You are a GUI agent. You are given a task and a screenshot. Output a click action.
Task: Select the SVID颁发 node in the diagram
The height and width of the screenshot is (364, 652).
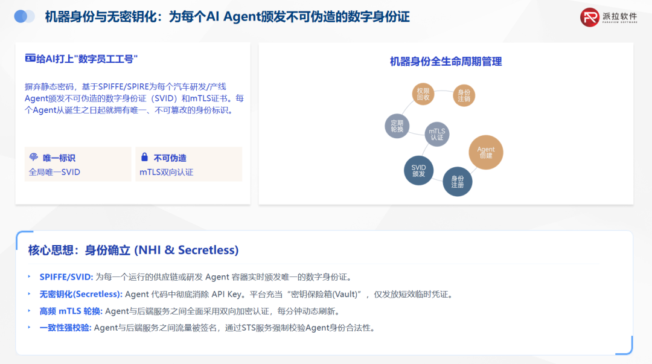(420, 170)
